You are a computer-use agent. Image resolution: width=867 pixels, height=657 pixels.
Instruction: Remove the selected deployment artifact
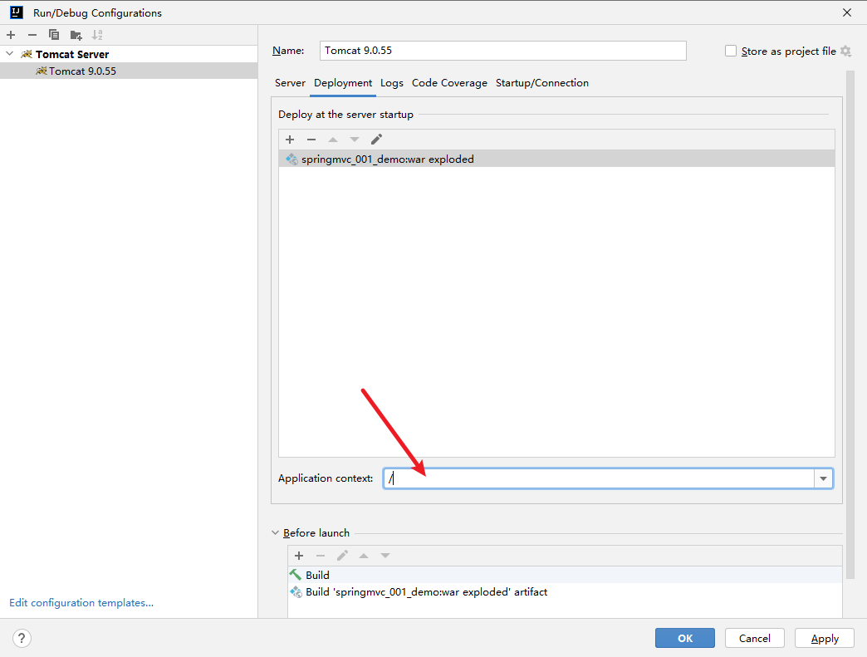pyautogui.click(x=311, y=140)
